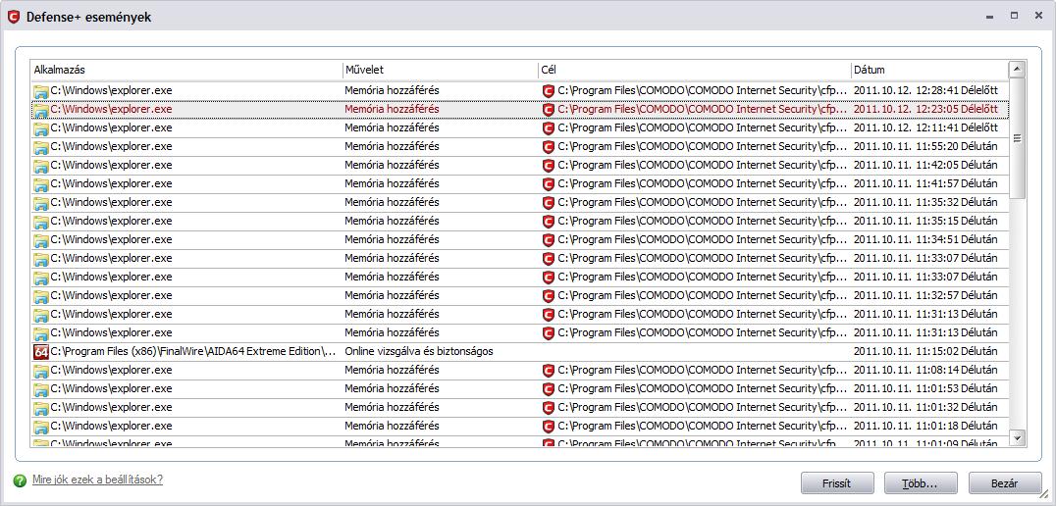Click the explorer icon in the 11:01:53 row
Viewport: 1056px width, 506px height.
[41, 389]
